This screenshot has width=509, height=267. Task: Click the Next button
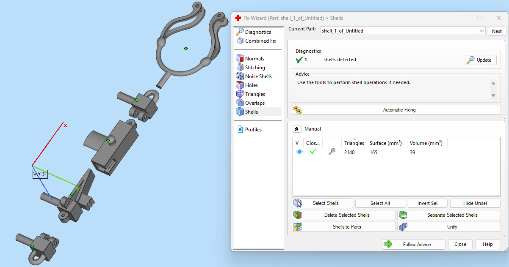(497, 31)
